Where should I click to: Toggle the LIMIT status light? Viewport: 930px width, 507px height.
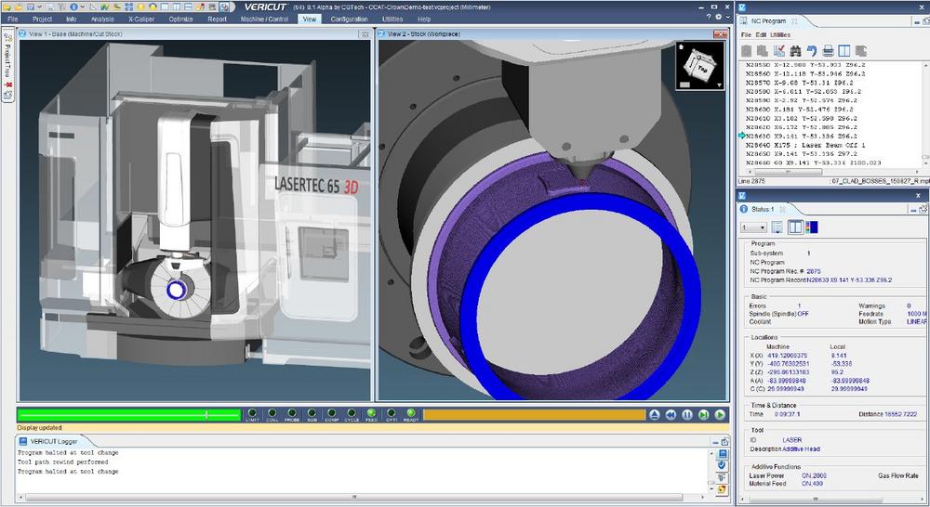click(252, 413)
